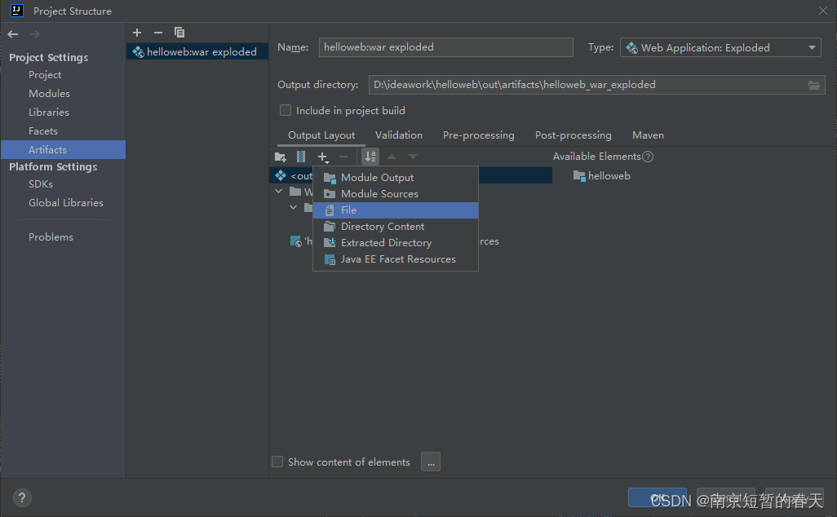Open the Pre-processing tab
This screenshot has height=517, width=837.
coord(478,135)
